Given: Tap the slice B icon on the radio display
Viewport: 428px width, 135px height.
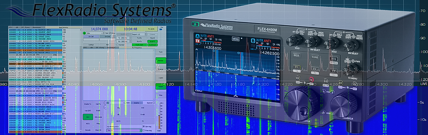Looking at the screenshot, I should click(x=253, y=41).
